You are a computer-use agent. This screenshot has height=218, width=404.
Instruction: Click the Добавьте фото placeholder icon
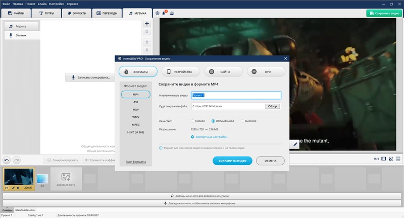pyautogui.click(x=66, y=177)
